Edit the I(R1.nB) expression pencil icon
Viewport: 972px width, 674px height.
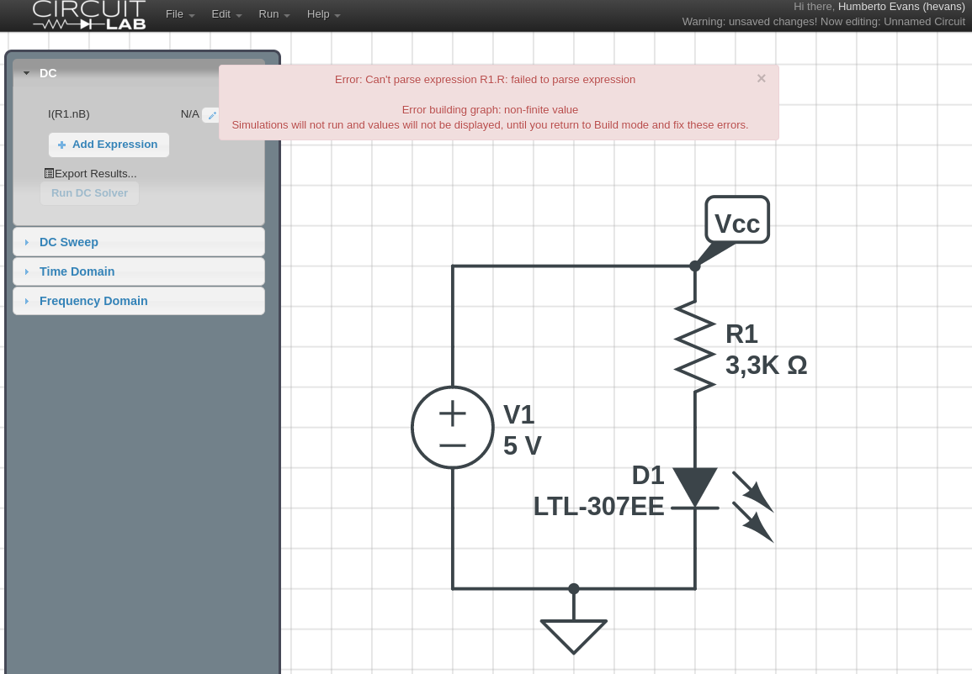pos(211,115)
